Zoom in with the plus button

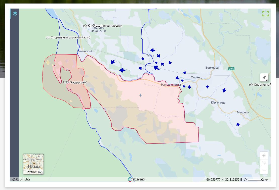(264, 156)
